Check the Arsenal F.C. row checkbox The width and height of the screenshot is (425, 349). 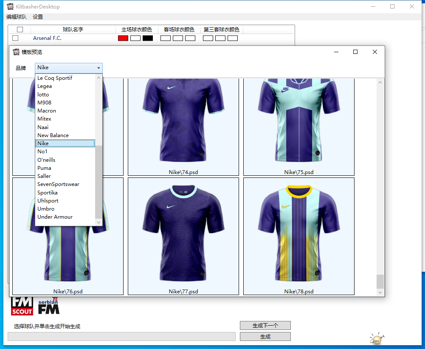click(x=15, y=38)
